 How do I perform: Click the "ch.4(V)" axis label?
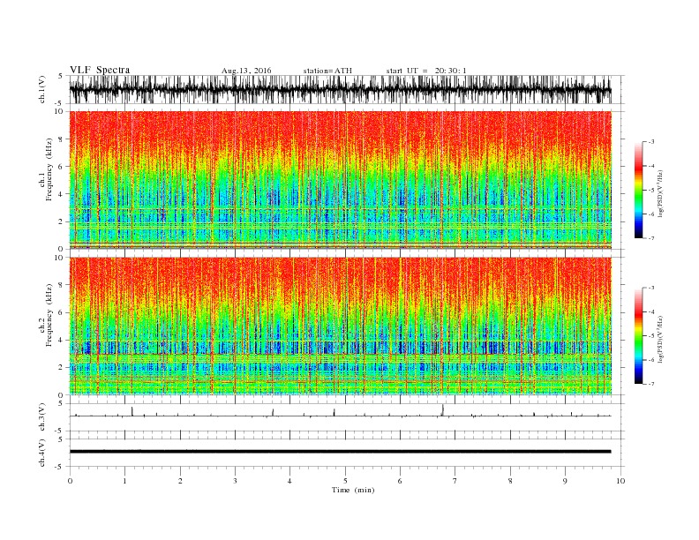point(41,453)
